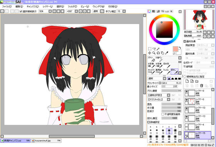
Task: Toggle the selection edge display checkbox
Action: (21, 11)
